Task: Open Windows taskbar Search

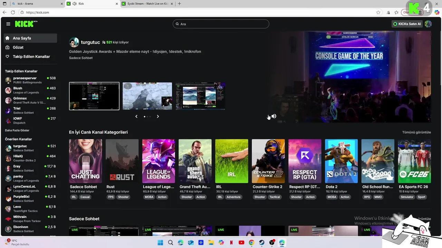Action: click(171, 242)
